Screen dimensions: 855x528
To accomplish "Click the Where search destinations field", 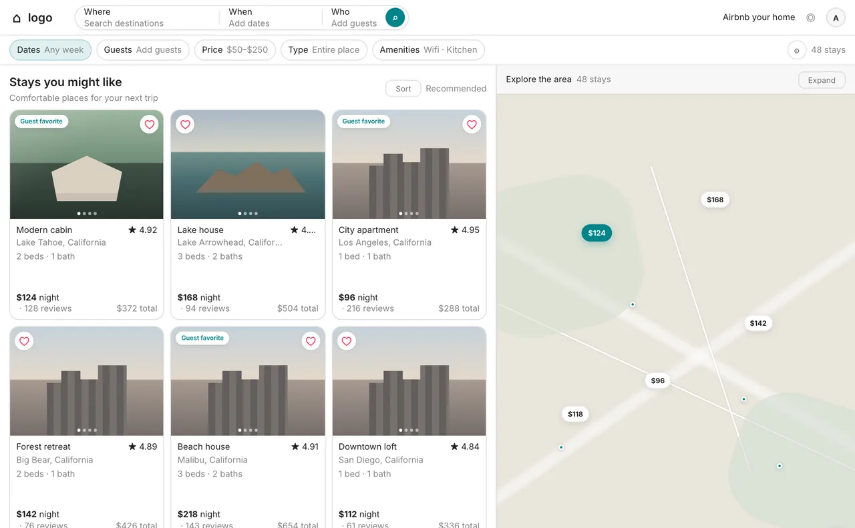I will point(148,17).
